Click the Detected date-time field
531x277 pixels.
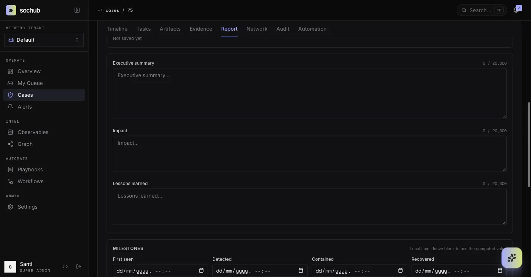tap(260, 271)
